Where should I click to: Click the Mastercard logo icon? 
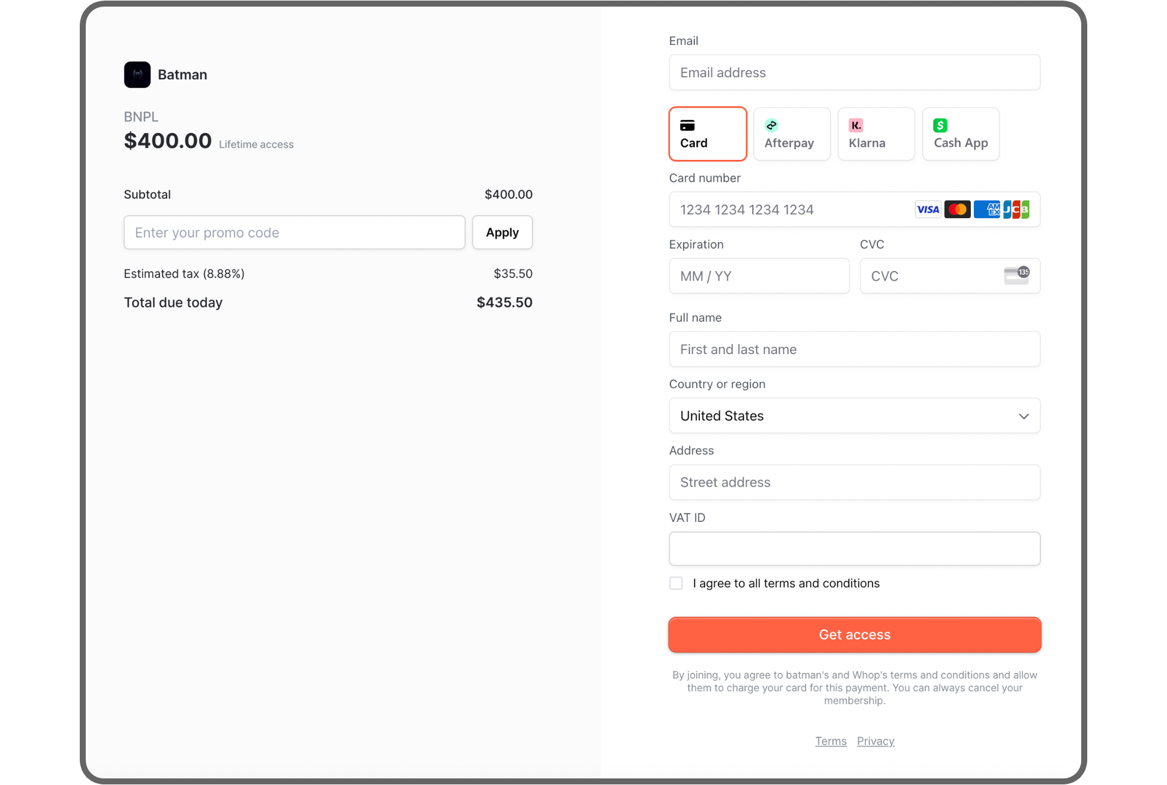(957, 210)
